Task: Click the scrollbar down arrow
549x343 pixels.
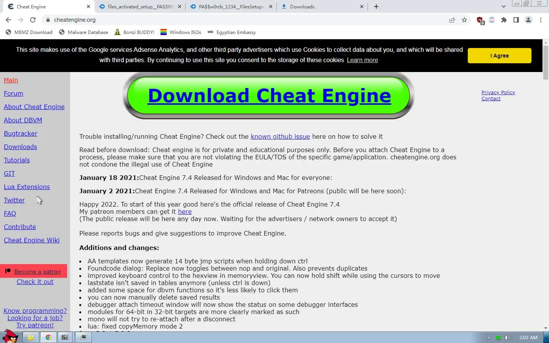Action: pos(546,328)
